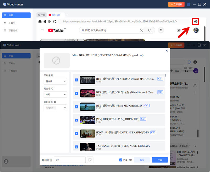Click CC badge on Blood Sweat & Tears row
210x172 pixels.
click(160, 92)
